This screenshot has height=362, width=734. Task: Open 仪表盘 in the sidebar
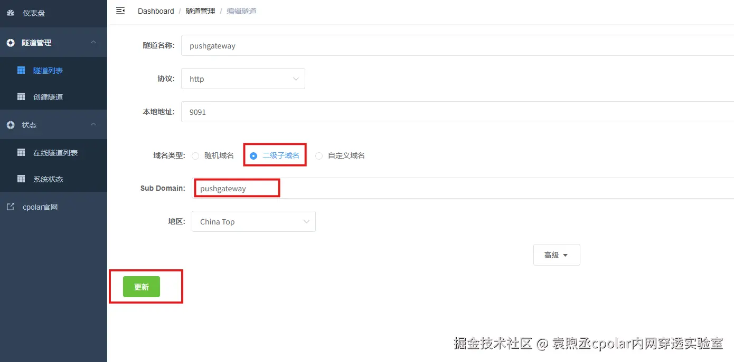click(x=53, y=13)
